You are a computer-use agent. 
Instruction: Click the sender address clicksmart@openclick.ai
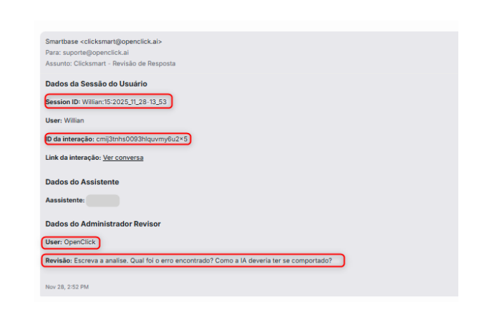point(121,42)
